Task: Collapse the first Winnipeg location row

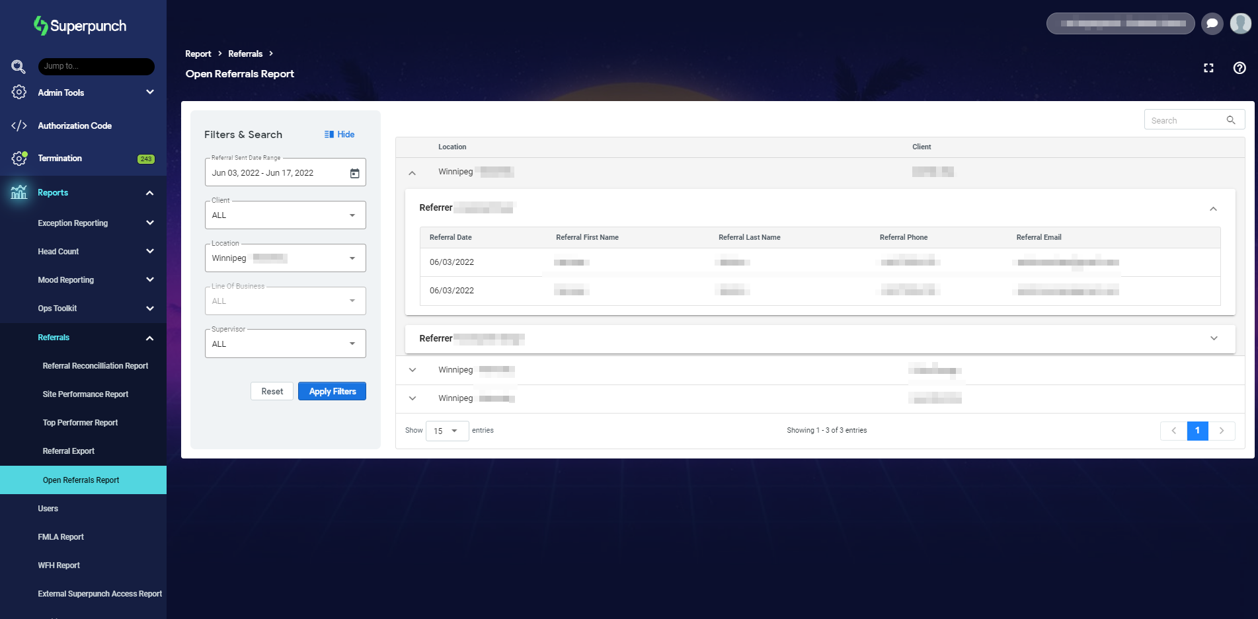Action: (413, 172)
